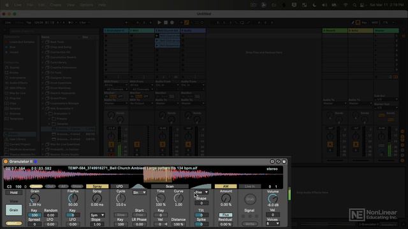Viewport: 408px width, 229px height.
Task: Select the Live In tab
Action: pyautogui.click(x=249, y=186)
